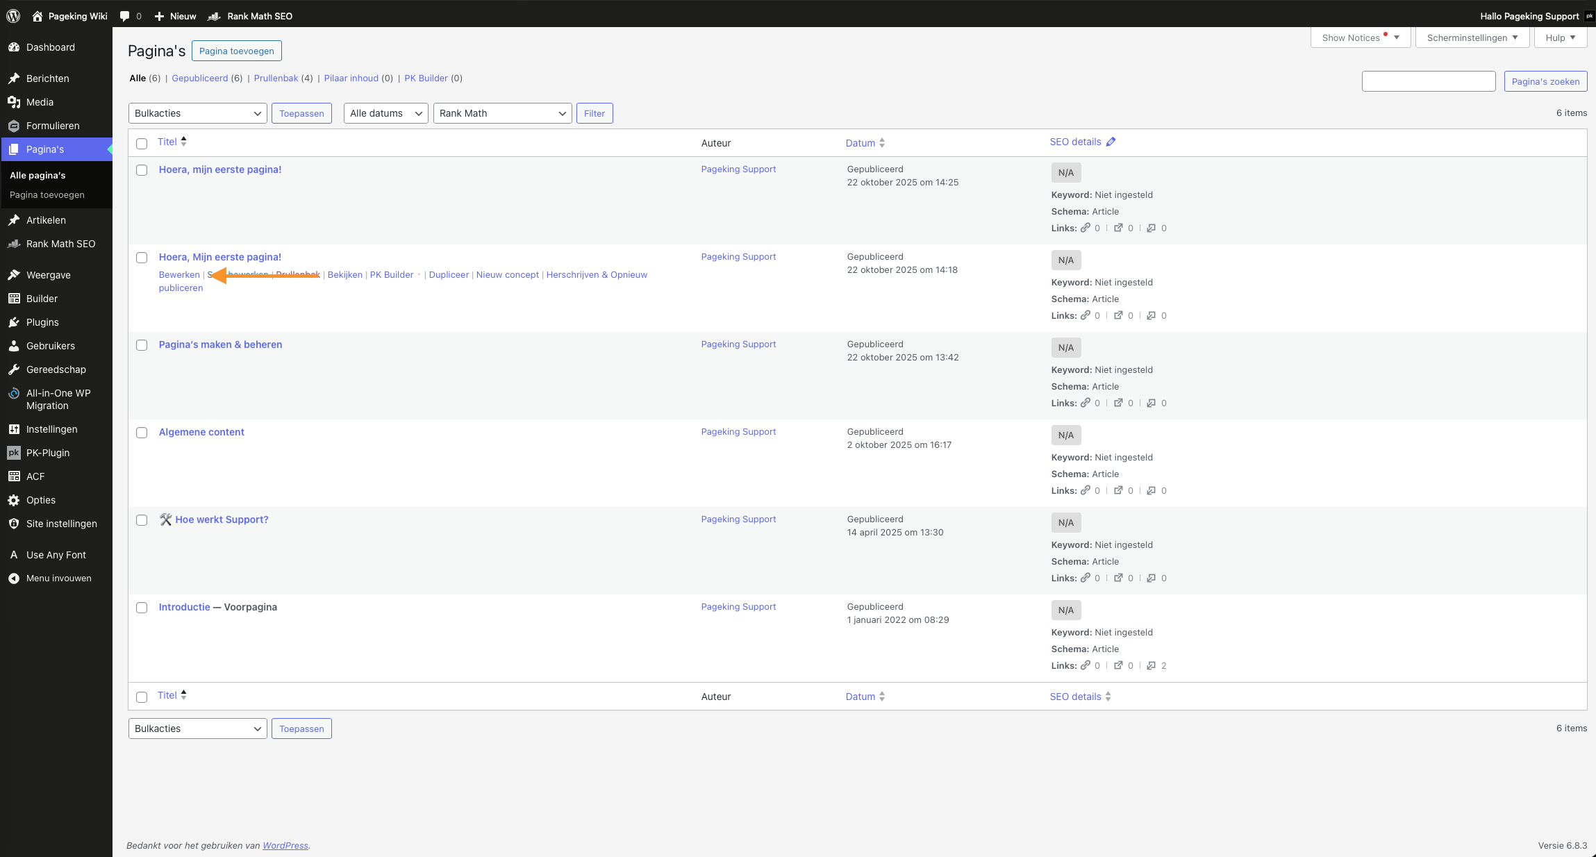Click the WordPress logo icon
Image resolution: width=1596 pixels, height=857 pixels.
click(x=13, y=16)
